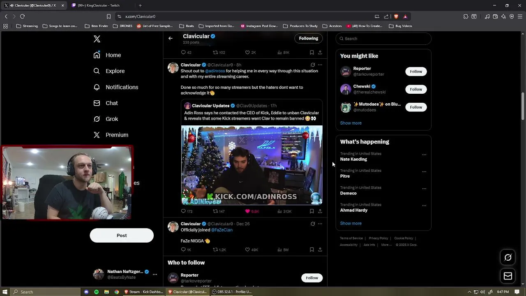Share the top post with 81K views

tap(320, 53)
